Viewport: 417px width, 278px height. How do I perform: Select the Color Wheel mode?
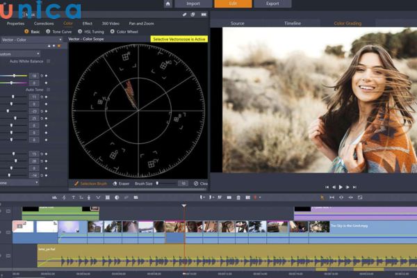[124, 32]
